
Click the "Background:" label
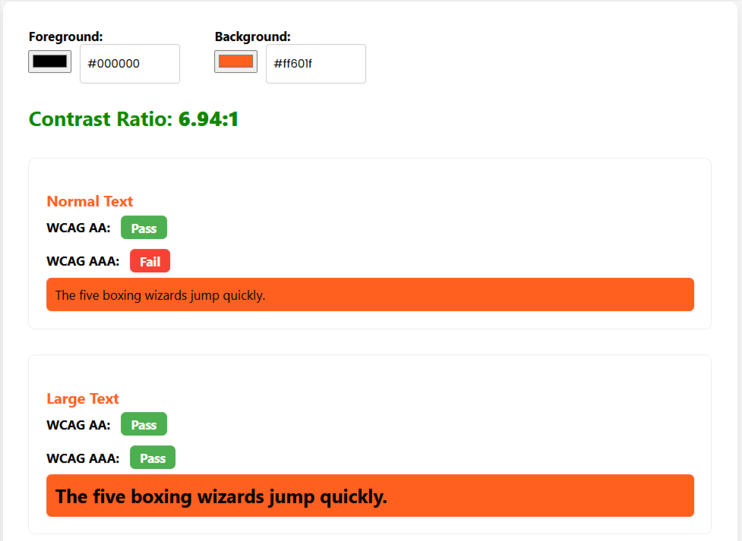(252, 36)
